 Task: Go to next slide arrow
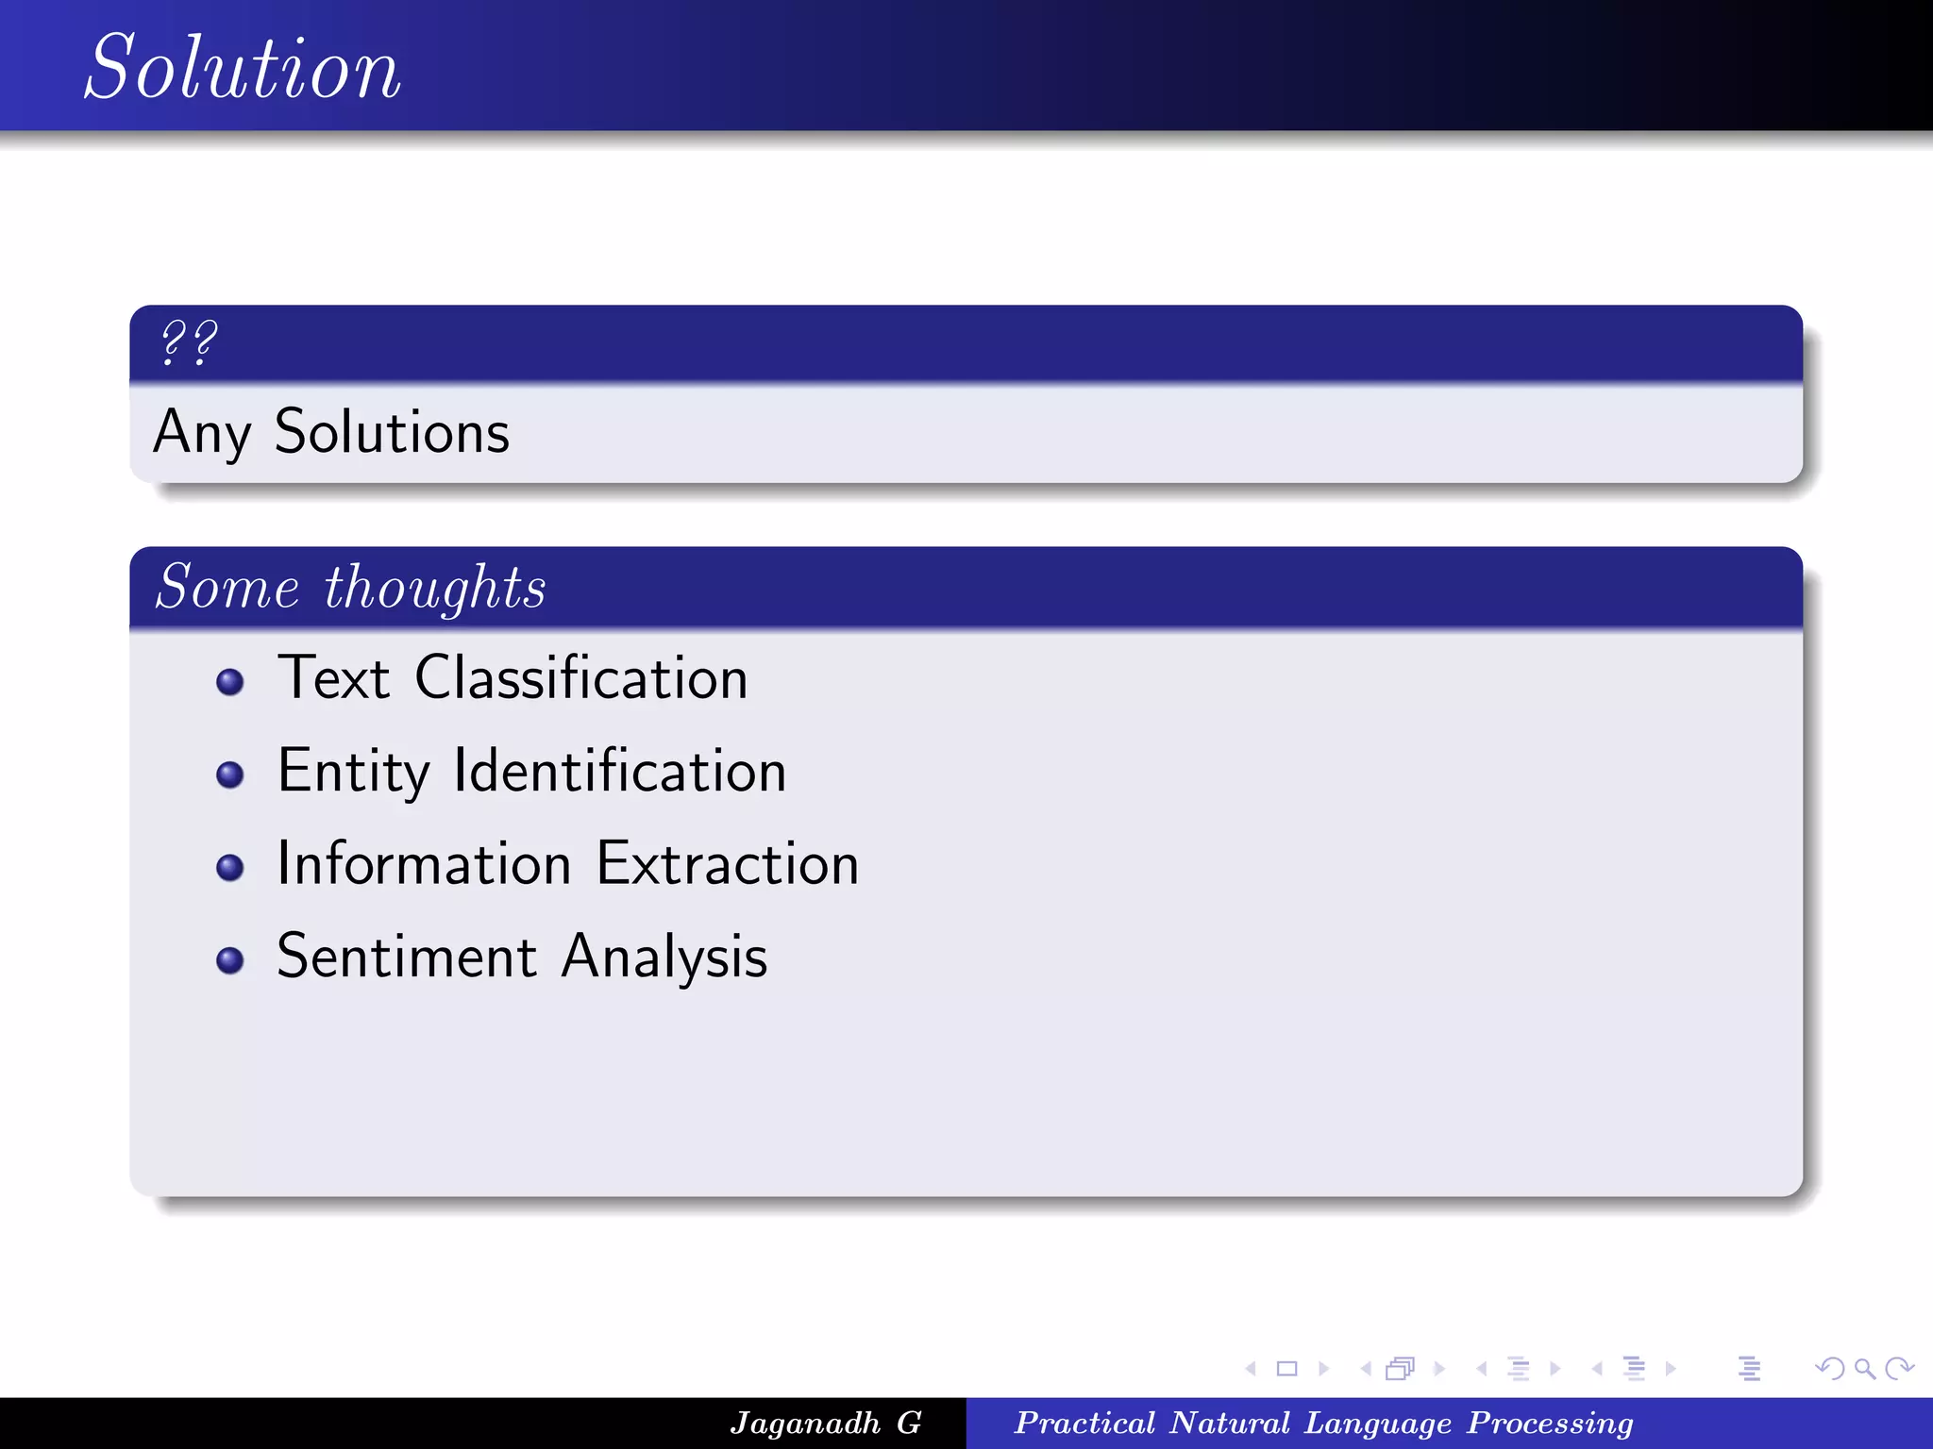pyautogui.click(x=1323, y=1368)
